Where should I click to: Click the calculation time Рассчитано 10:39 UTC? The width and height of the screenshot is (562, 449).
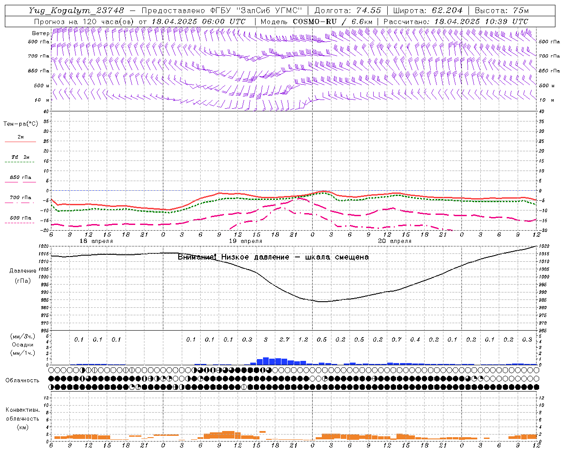(x=456, y=21)
